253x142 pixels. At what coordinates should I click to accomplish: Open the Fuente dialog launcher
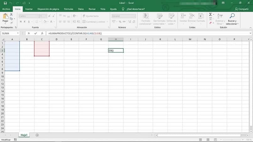point(55,27)
